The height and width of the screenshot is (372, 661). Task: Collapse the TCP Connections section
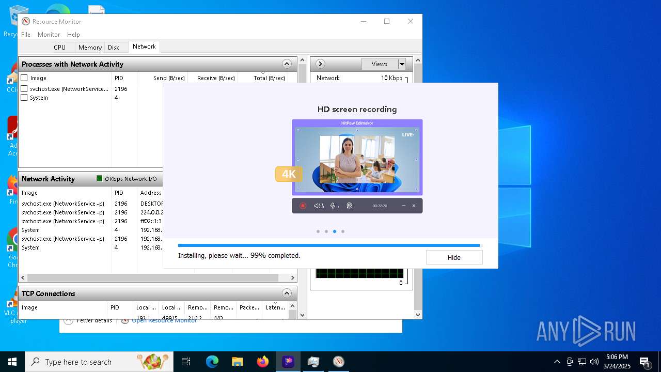tap(287, 293)
